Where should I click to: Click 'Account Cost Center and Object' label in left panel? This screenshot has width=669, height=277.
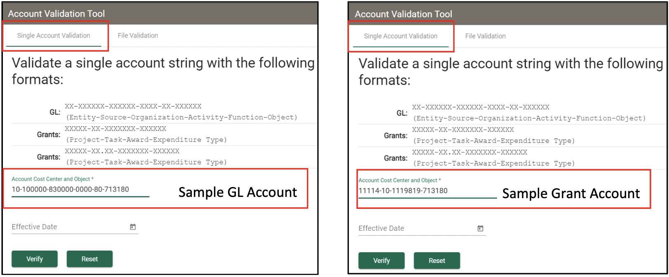pyautogui.click(x=52, y=179)
